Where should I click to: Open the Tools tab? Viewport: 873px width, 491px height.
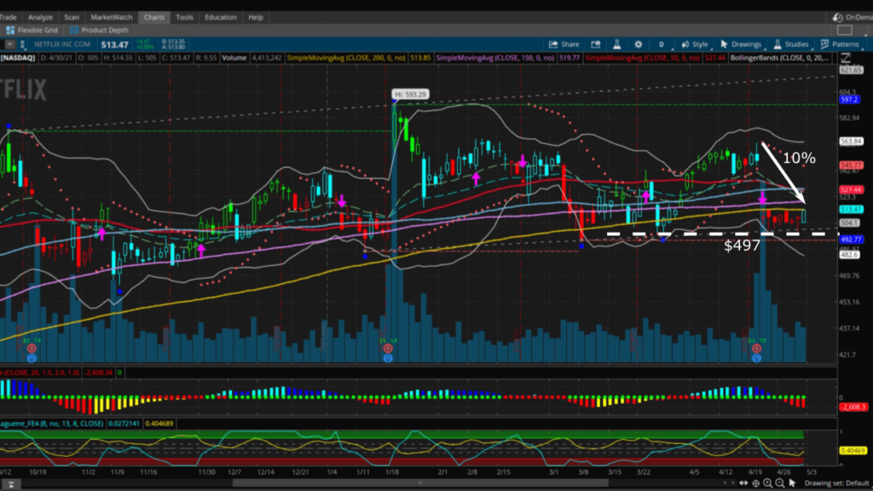[184, 17]
